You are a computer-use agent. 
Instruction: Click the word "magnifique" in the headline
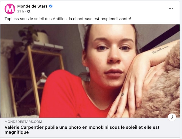tap(17, 132)
